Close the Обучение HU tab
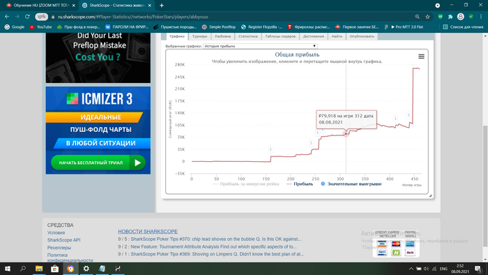Viewport: 488px width, 275px height. (x=74, y=6)
